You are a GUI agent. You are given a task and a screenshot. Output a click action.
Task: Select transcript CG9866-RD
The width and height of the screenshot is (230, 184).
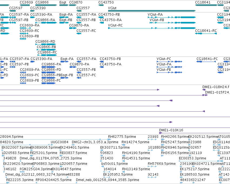(46, 44)
